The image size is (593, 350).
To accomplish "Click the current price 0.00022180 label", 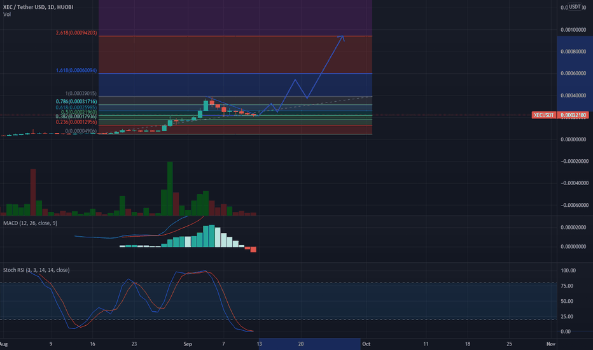I will (x=573, y=115).
